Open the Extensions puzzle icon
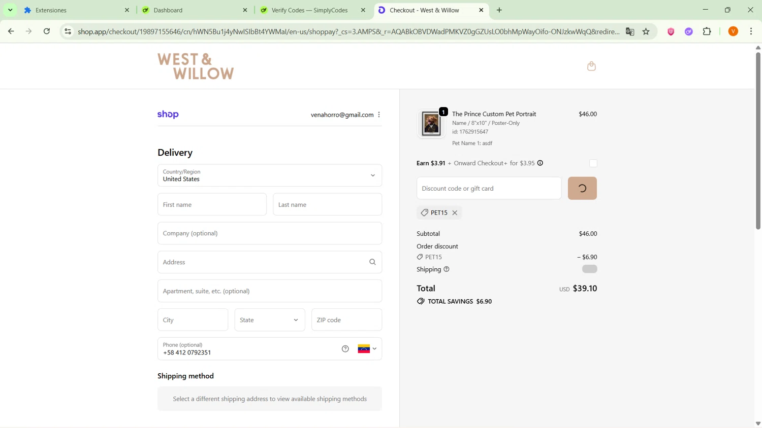 pyautogui.click(x=707, y=31)
